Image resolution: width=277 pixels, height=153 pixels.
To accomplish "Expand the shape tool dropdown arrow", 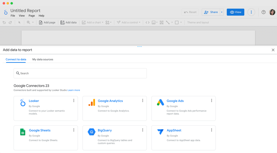I will tap(181, 22).
